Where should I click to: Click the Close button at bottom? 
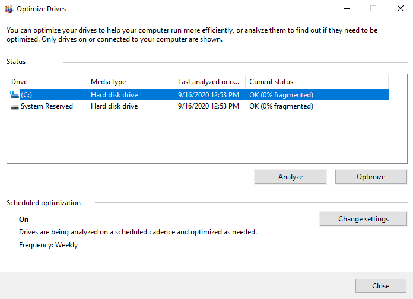(380, 286)
